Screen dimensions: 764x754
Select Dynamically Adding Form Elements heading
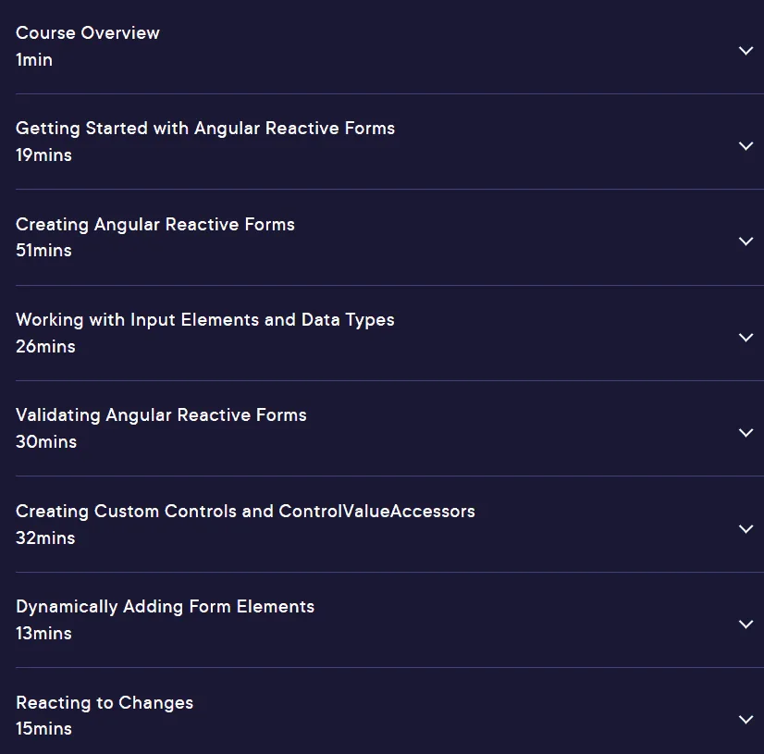(165, 607)
